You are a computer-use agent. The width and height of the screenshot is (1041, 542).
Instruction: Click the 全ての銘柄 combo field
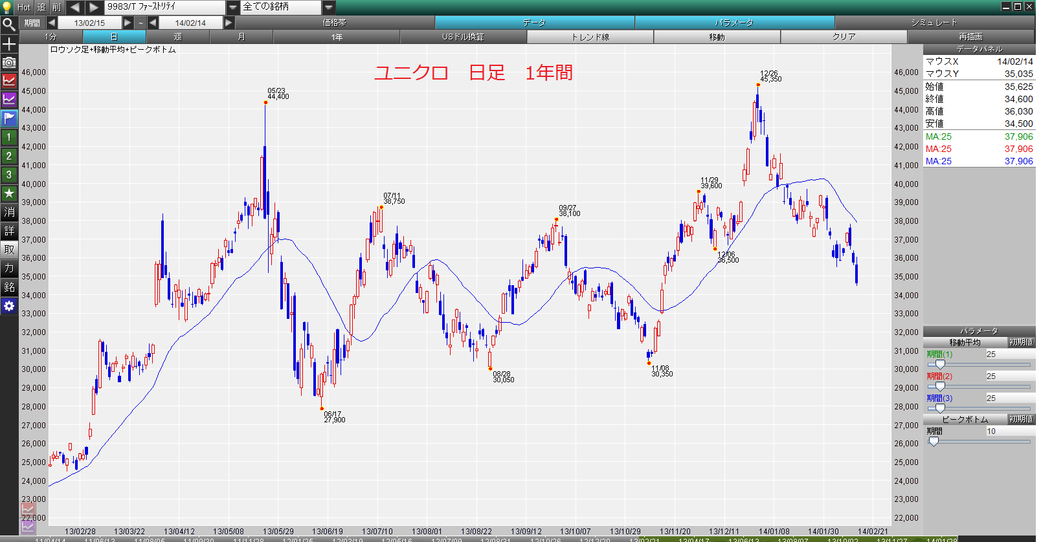tap(281, 7)
